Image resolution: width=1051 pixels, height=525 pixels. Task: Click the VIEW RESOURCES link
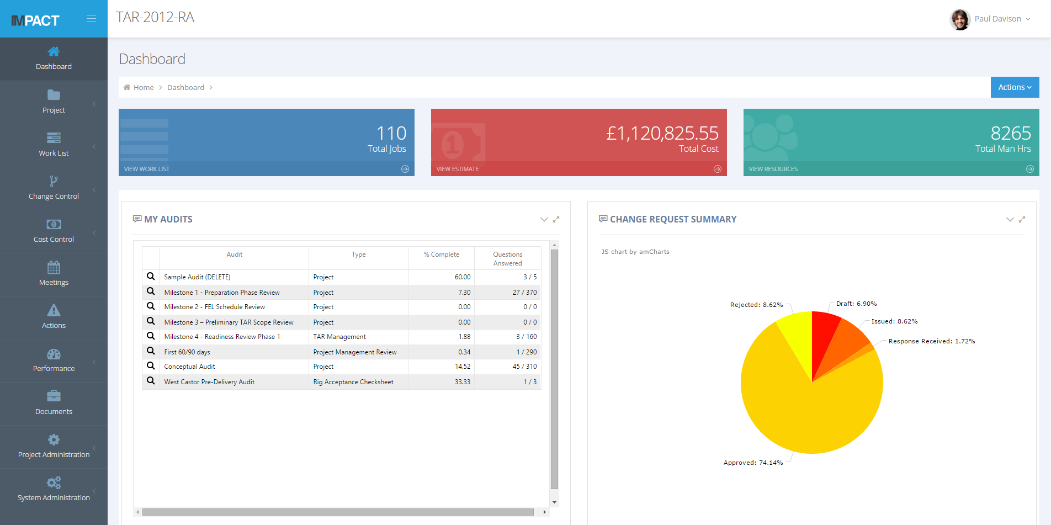click(773, 169)
